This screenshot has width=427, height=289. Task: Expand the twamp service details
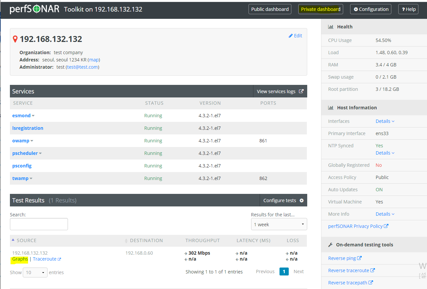pos(31,178)
